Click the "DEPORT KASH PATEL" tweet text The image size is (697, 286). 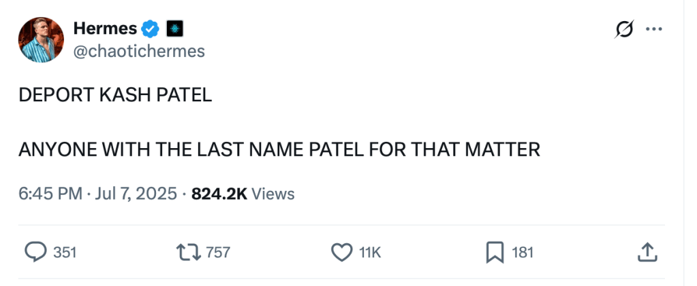pos(115,95)
